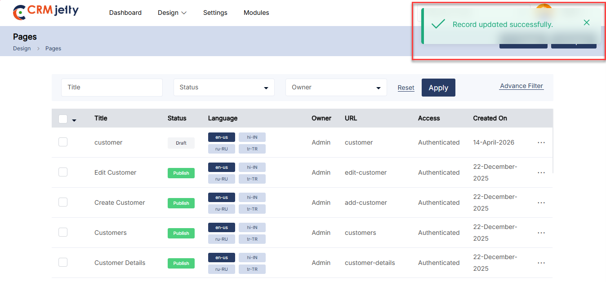Screen dimensions: 606x282
Task: Expand the Owner filter dropdown
Action: click(x=336, y=88)
